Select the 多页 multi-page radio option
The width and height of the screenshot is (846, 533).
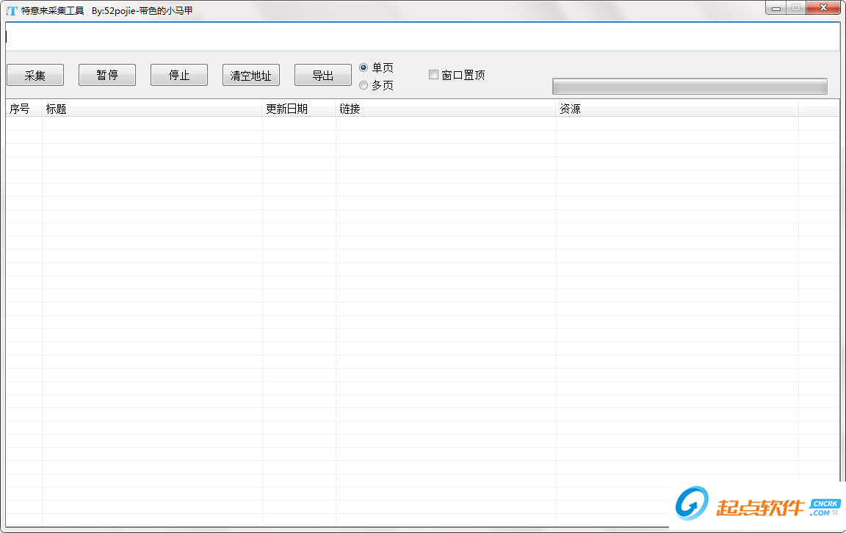(x=364, y=84)
